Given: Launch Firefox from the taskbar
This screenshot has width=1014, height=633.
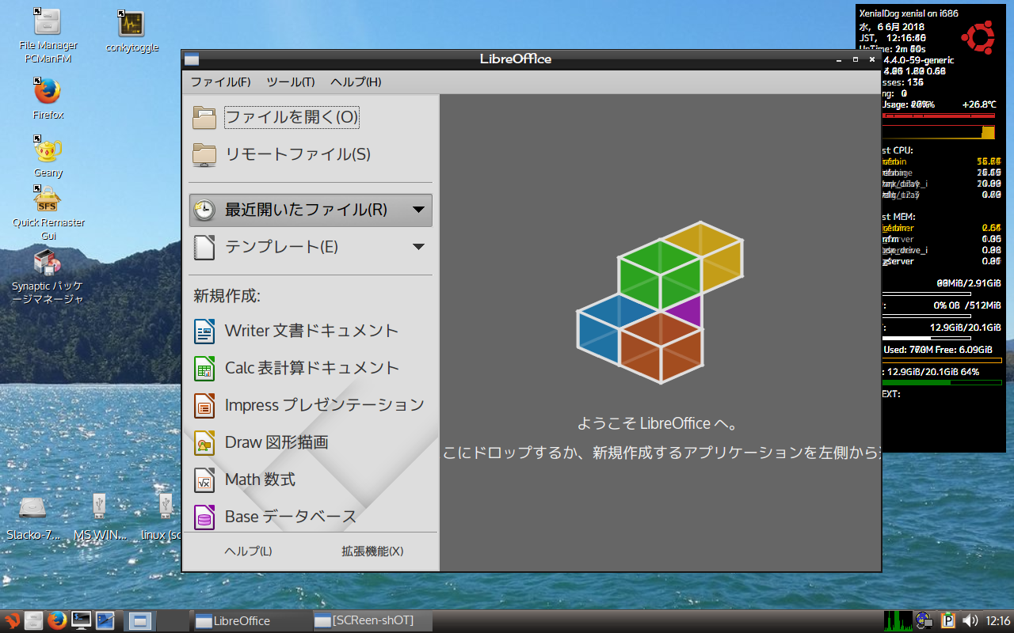Looking at the screenshot, I should 56,621.
